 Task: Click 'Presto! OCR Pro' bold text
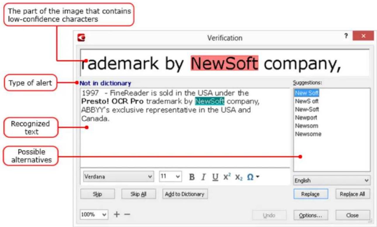pos(113,102)
